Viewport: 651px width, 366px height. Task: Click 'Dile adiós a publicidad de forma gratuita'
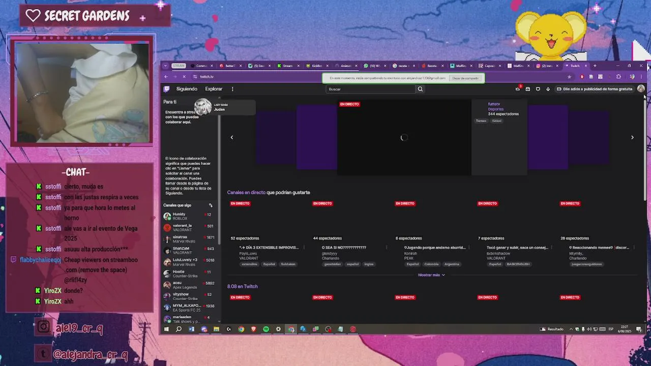coord(594,89)
